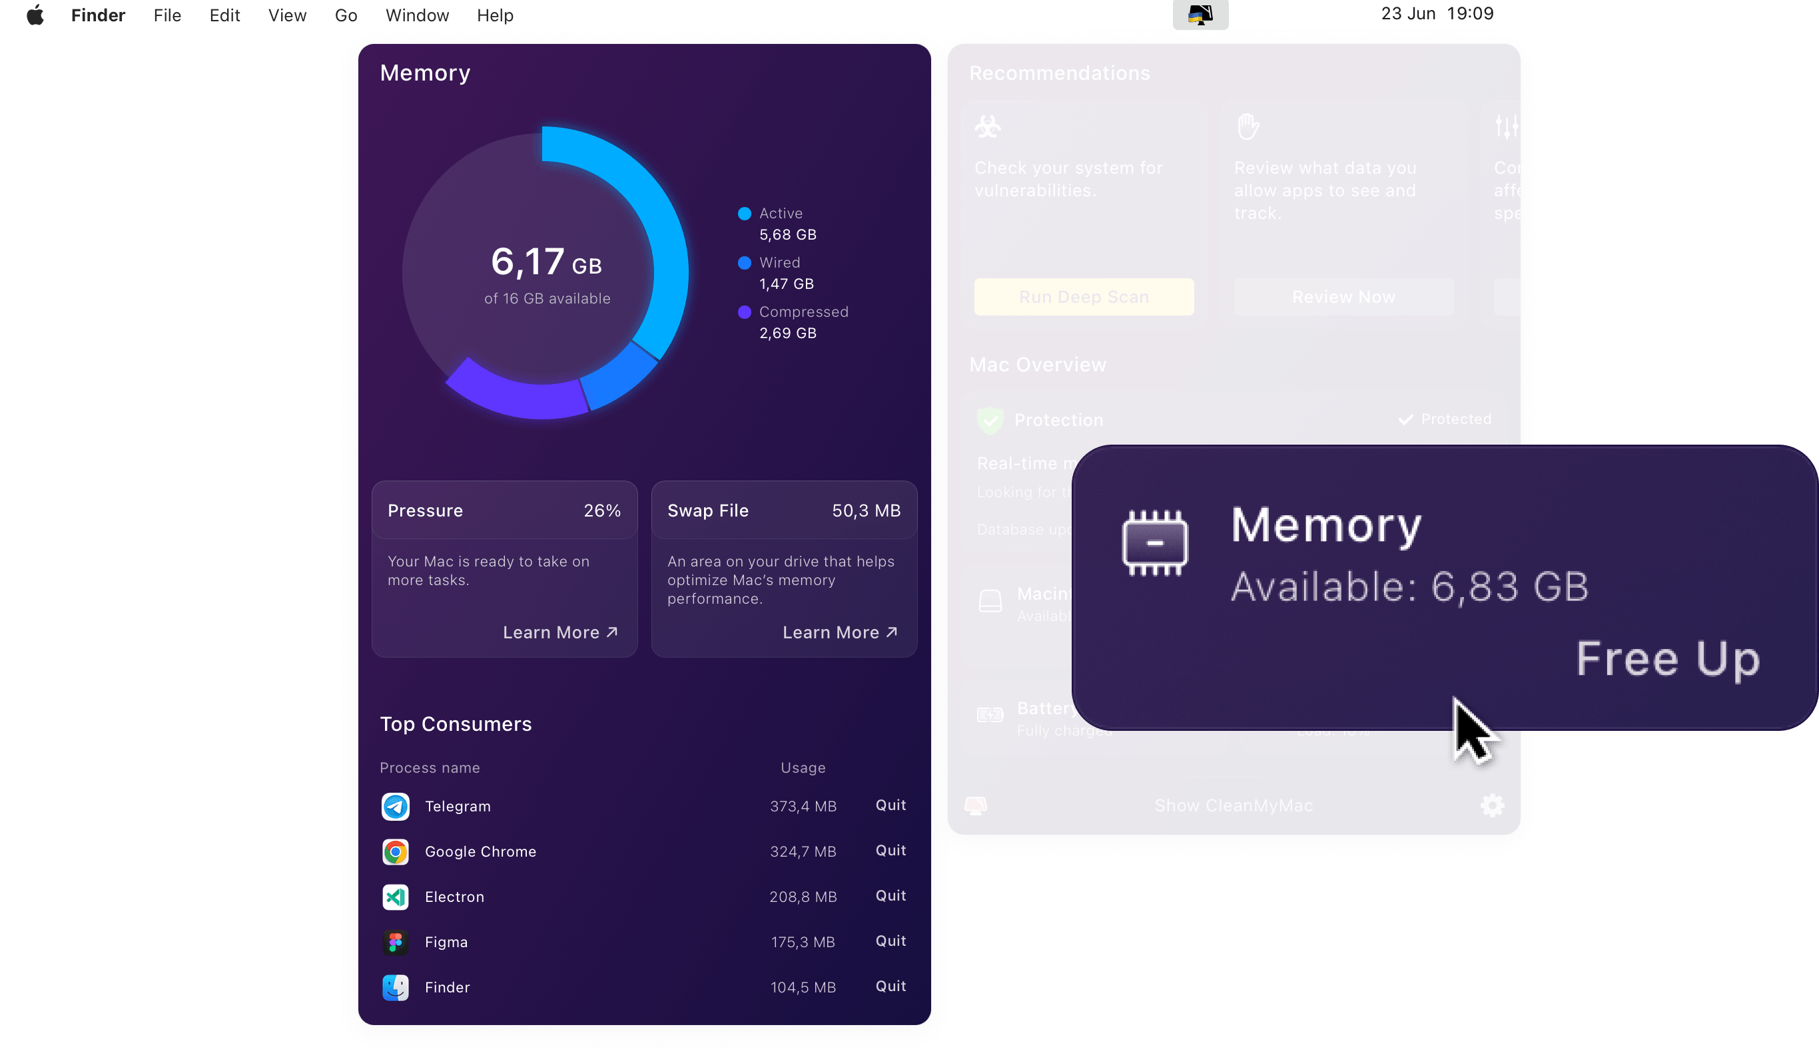This screenshot has width=1819, height=1061.
Task: Click the hand privacy icon
Action: 1248,126
